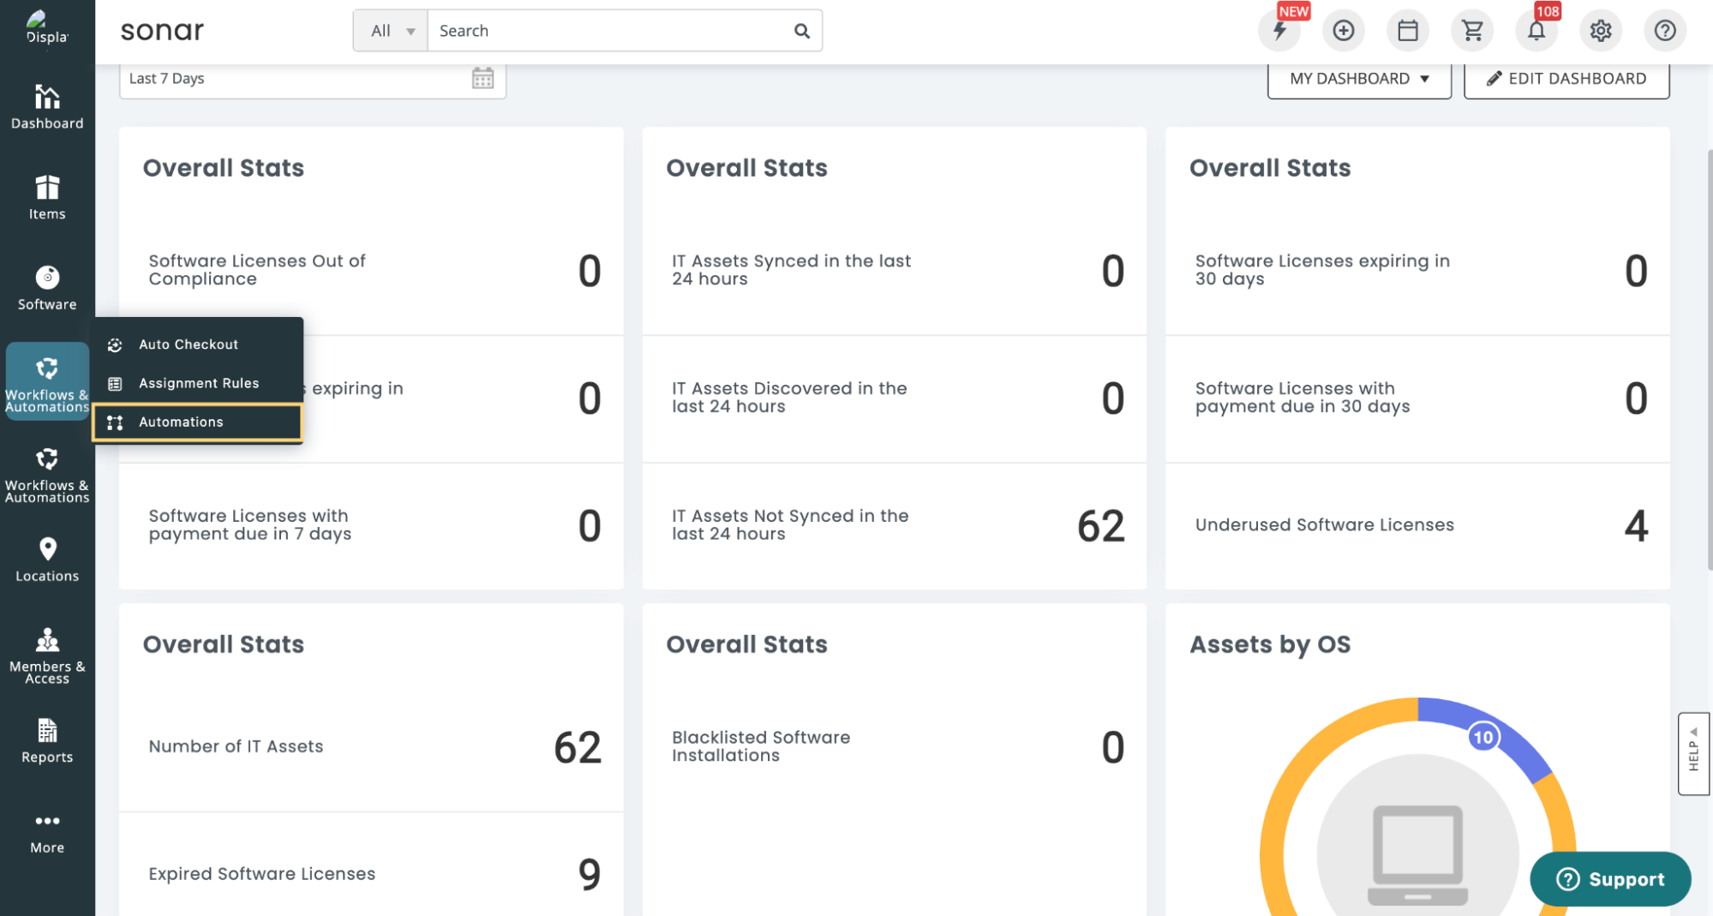
Task: Click the help question mark icon
Action: point(1664,31)
